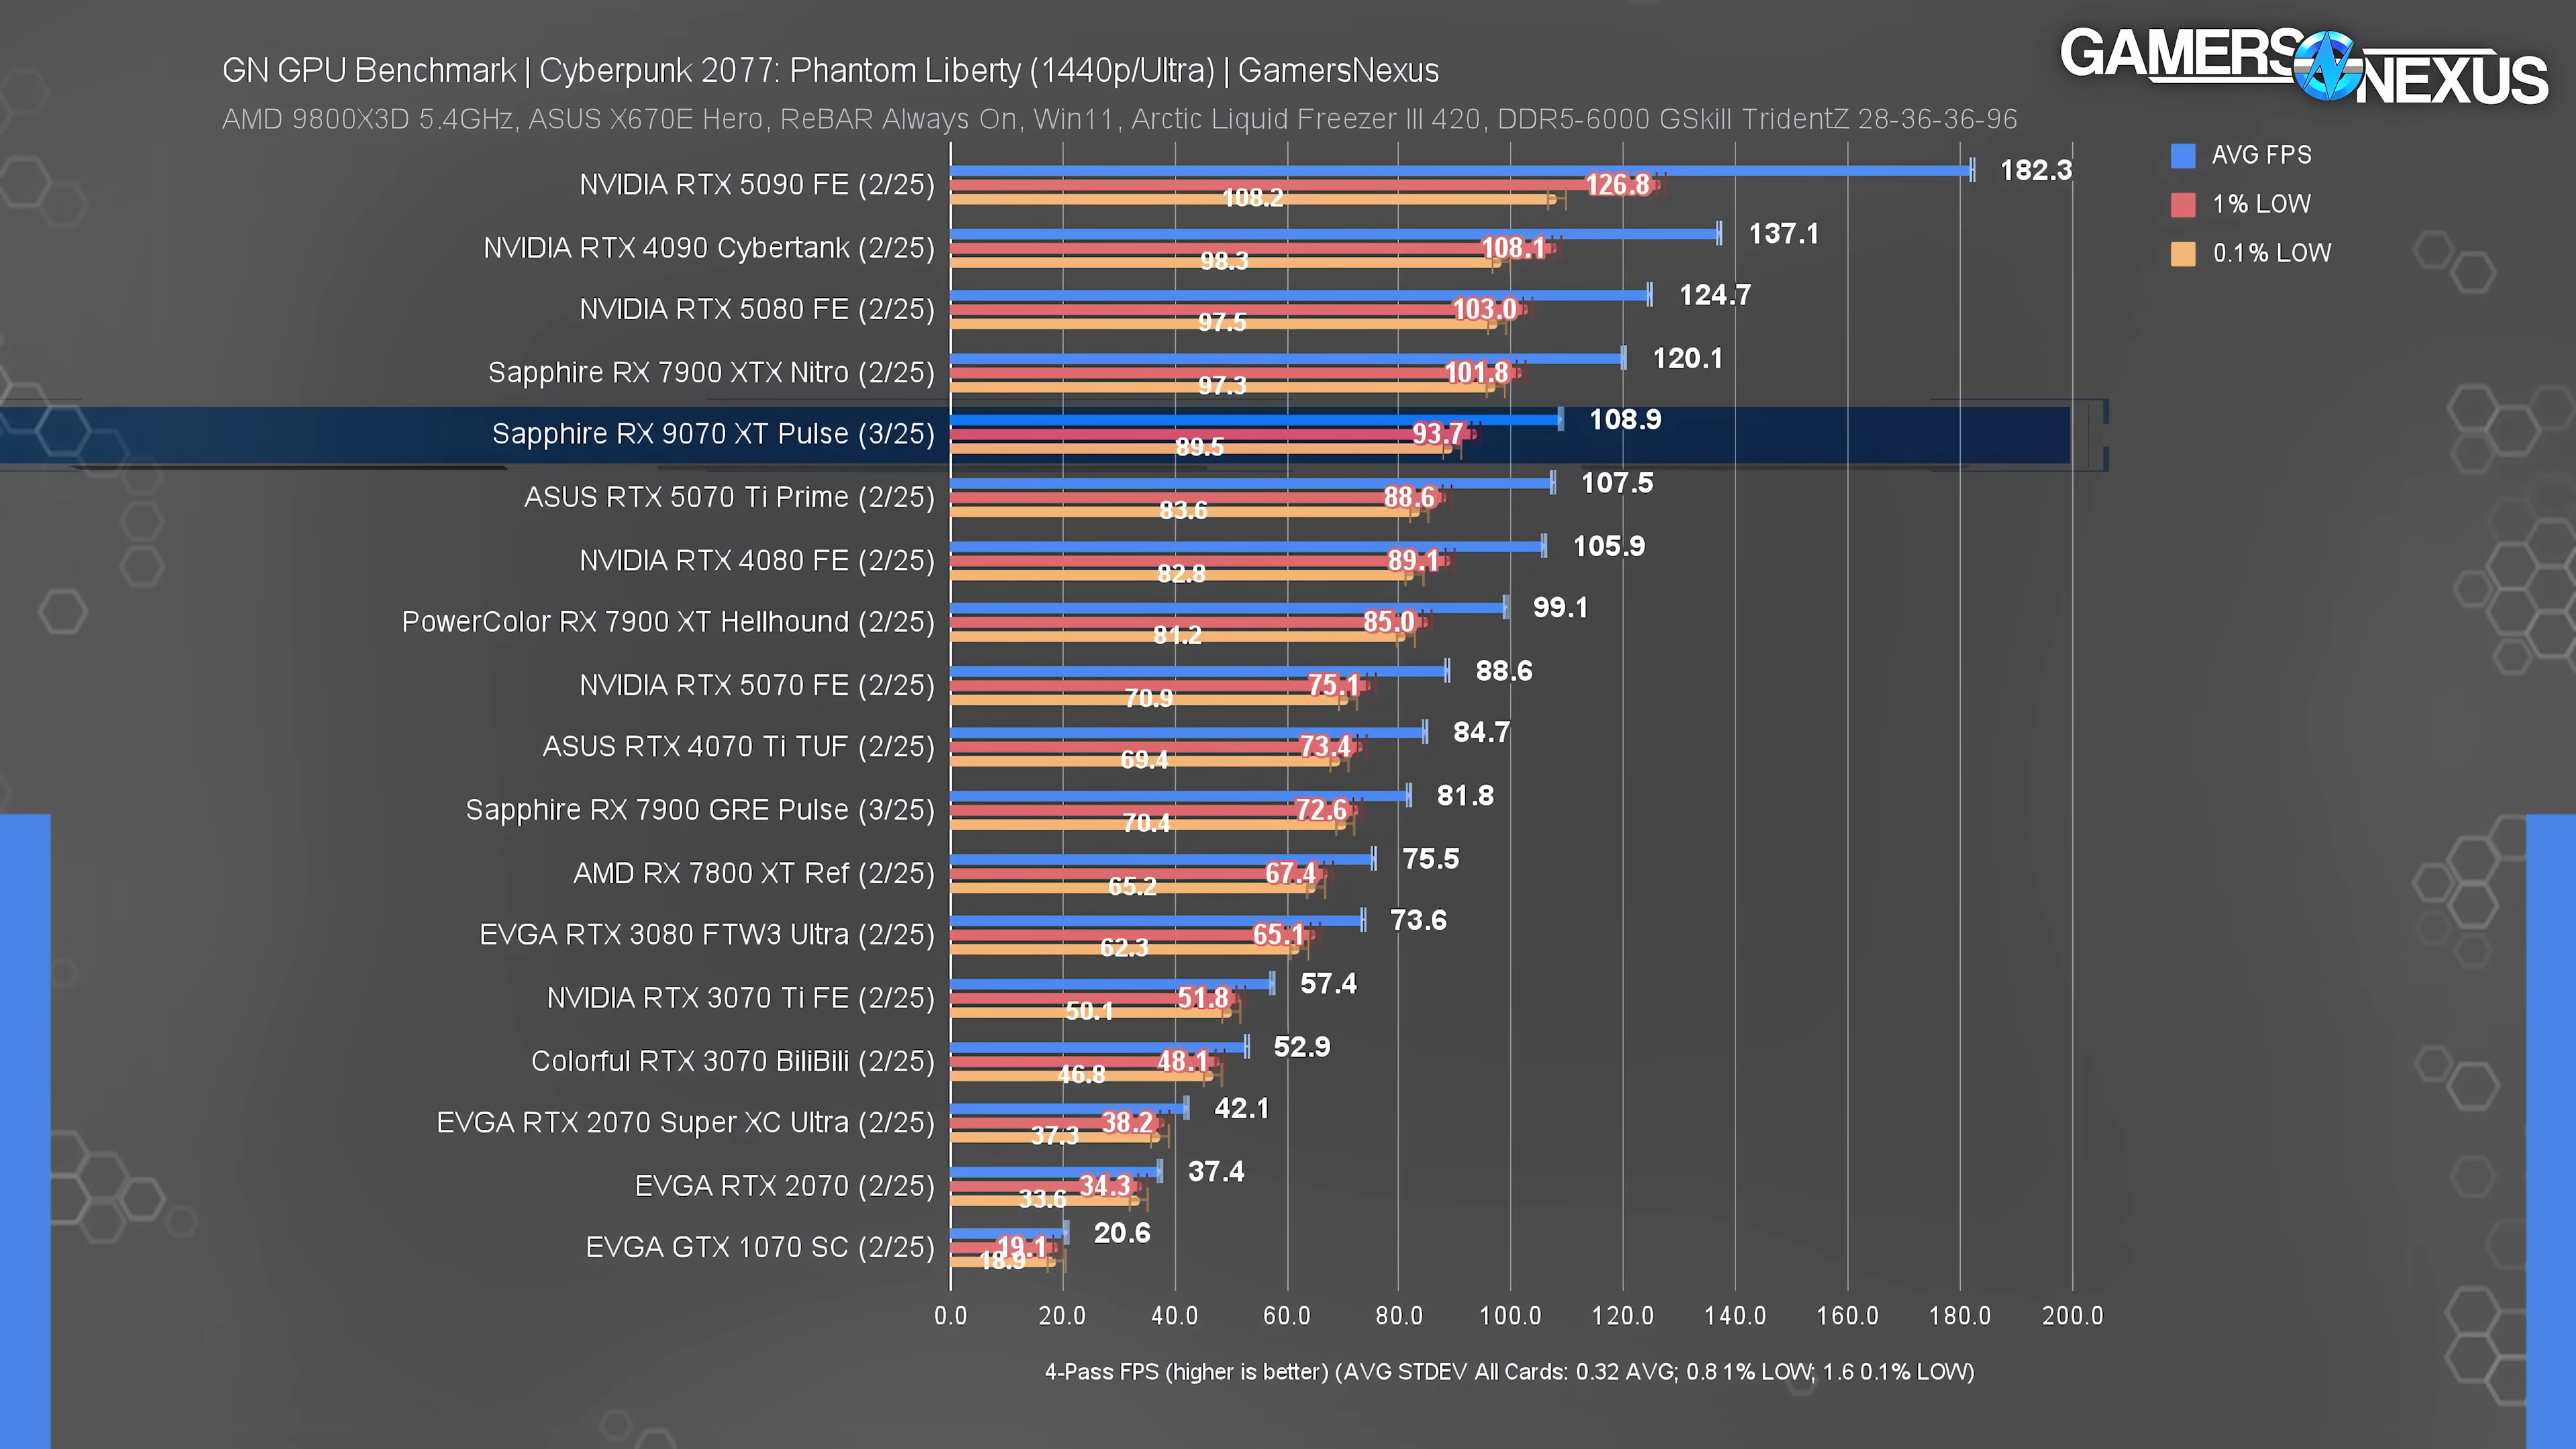Viewport: 2576px width, 1449px height.
Task: Click the Colorful RTX 3070 BiliBili label
Action: (x=733, y=1062)
